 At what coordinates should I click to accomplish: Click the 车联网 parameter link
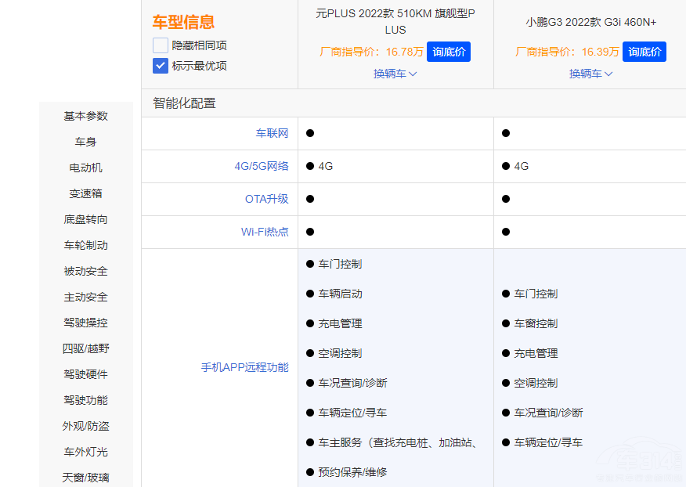point(272,133)
